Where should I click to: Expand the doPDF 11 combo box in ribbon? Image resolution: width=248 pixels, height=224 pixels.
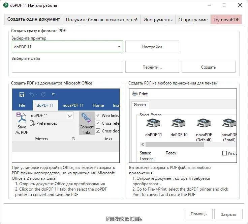[70, 116]
